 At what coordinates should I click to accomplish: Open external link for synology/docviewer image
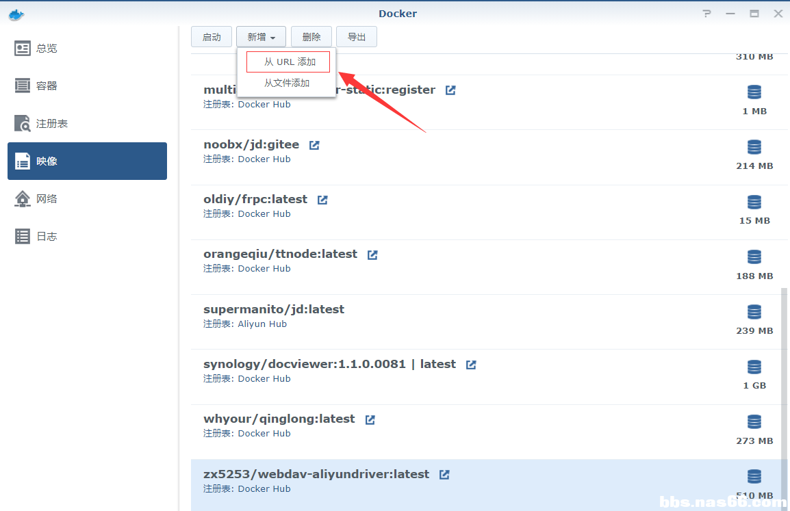pos(471,365)
